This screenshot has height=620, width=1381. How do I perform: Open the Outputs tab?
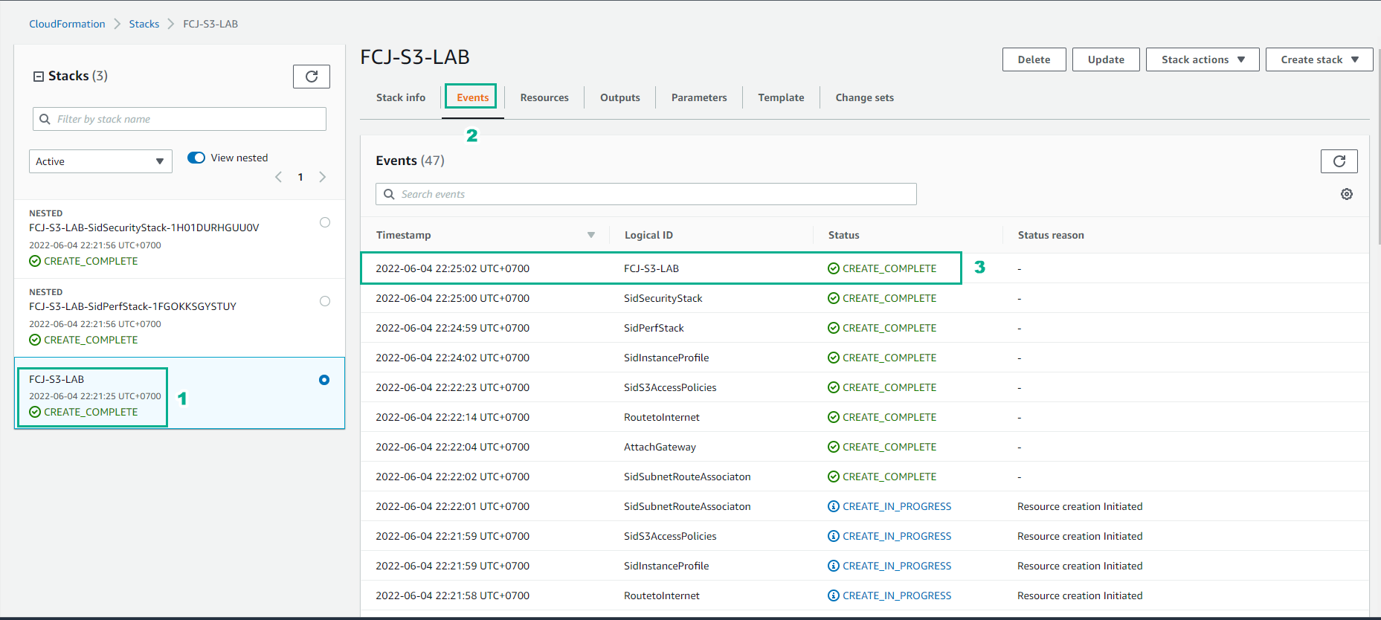(620, 97)
